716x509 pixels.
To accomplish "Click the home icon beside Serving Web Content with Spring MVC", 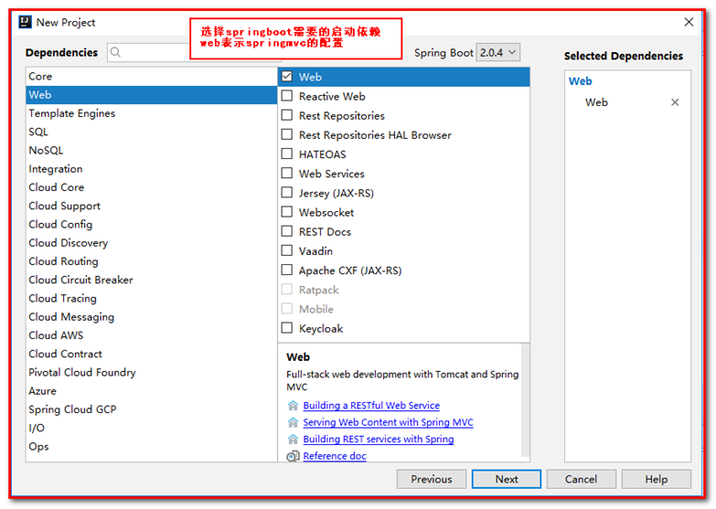I will [x=293, y=422].
